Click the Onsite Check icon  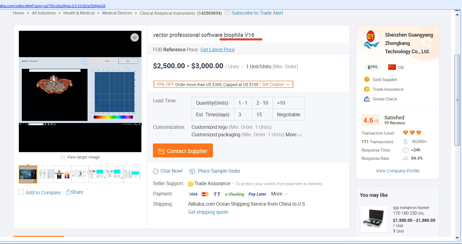pos(367,99)
